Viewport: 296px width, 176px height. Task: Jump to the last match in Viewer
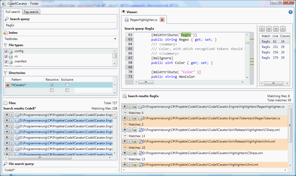[283, 29]
